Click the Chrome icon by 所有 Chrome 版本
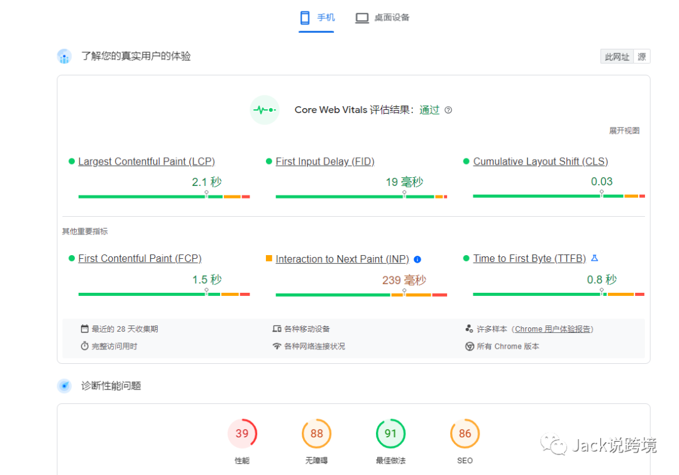The height and width of the screenshot is (475, 679). point(470,347)
